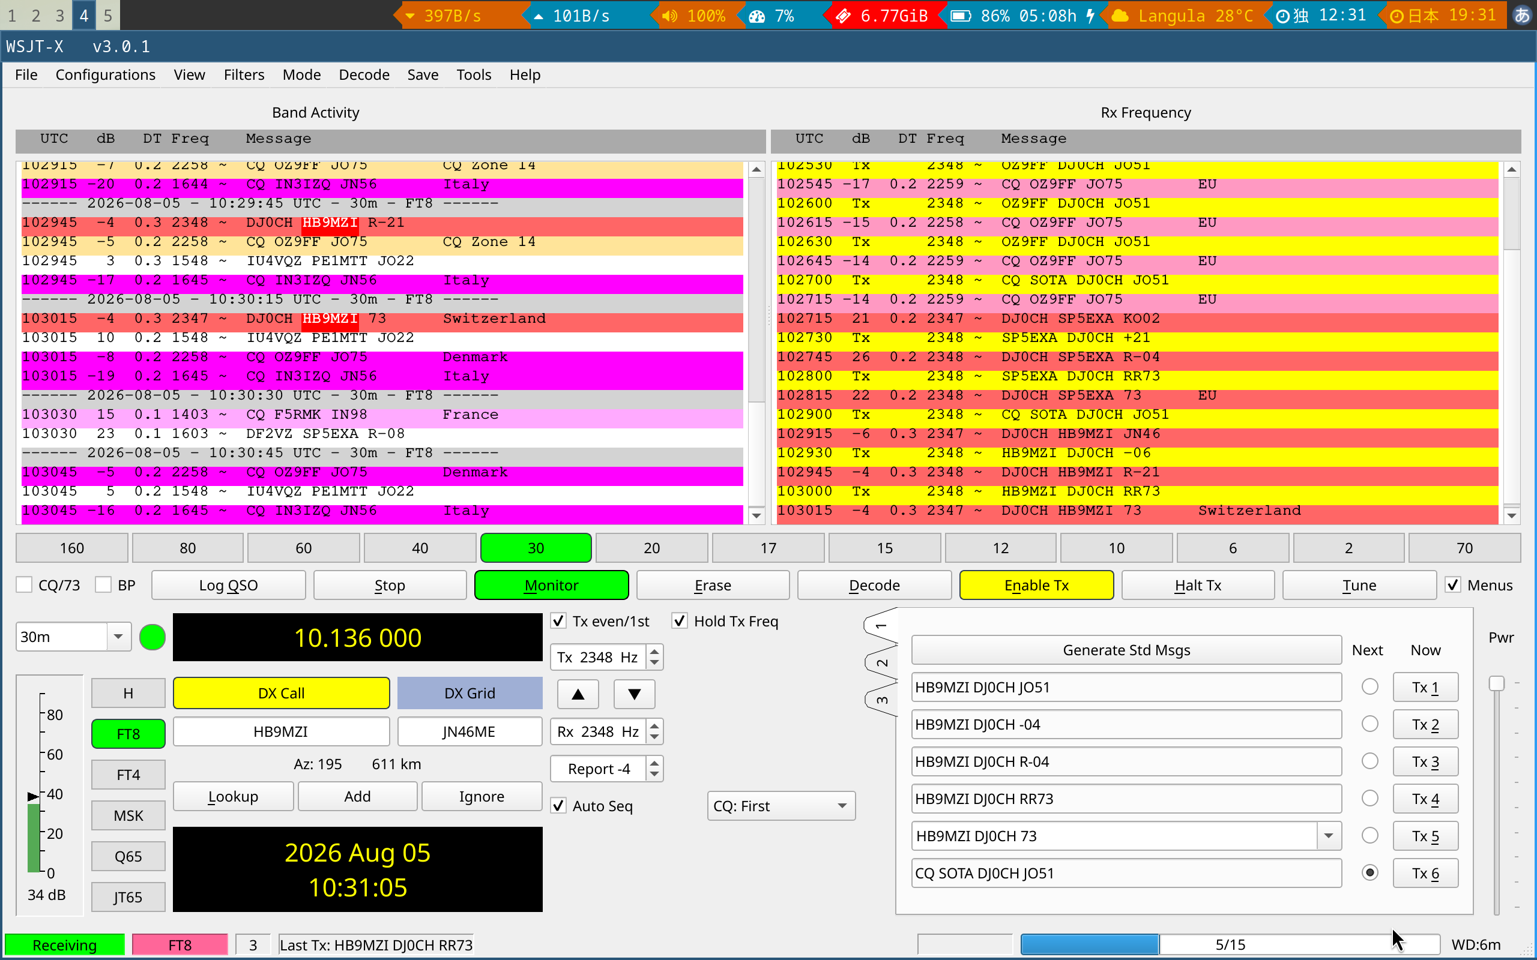Toggle the BP checkbox
Image resolution: width=1537 pixels, height=960 pixels.
click(x=103, y=585)
